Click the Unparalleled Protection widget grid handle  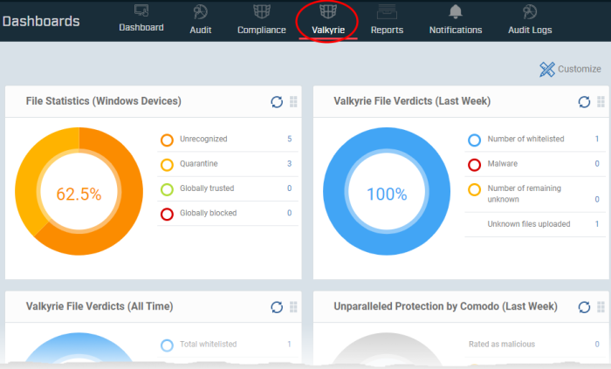click(601, 307)
